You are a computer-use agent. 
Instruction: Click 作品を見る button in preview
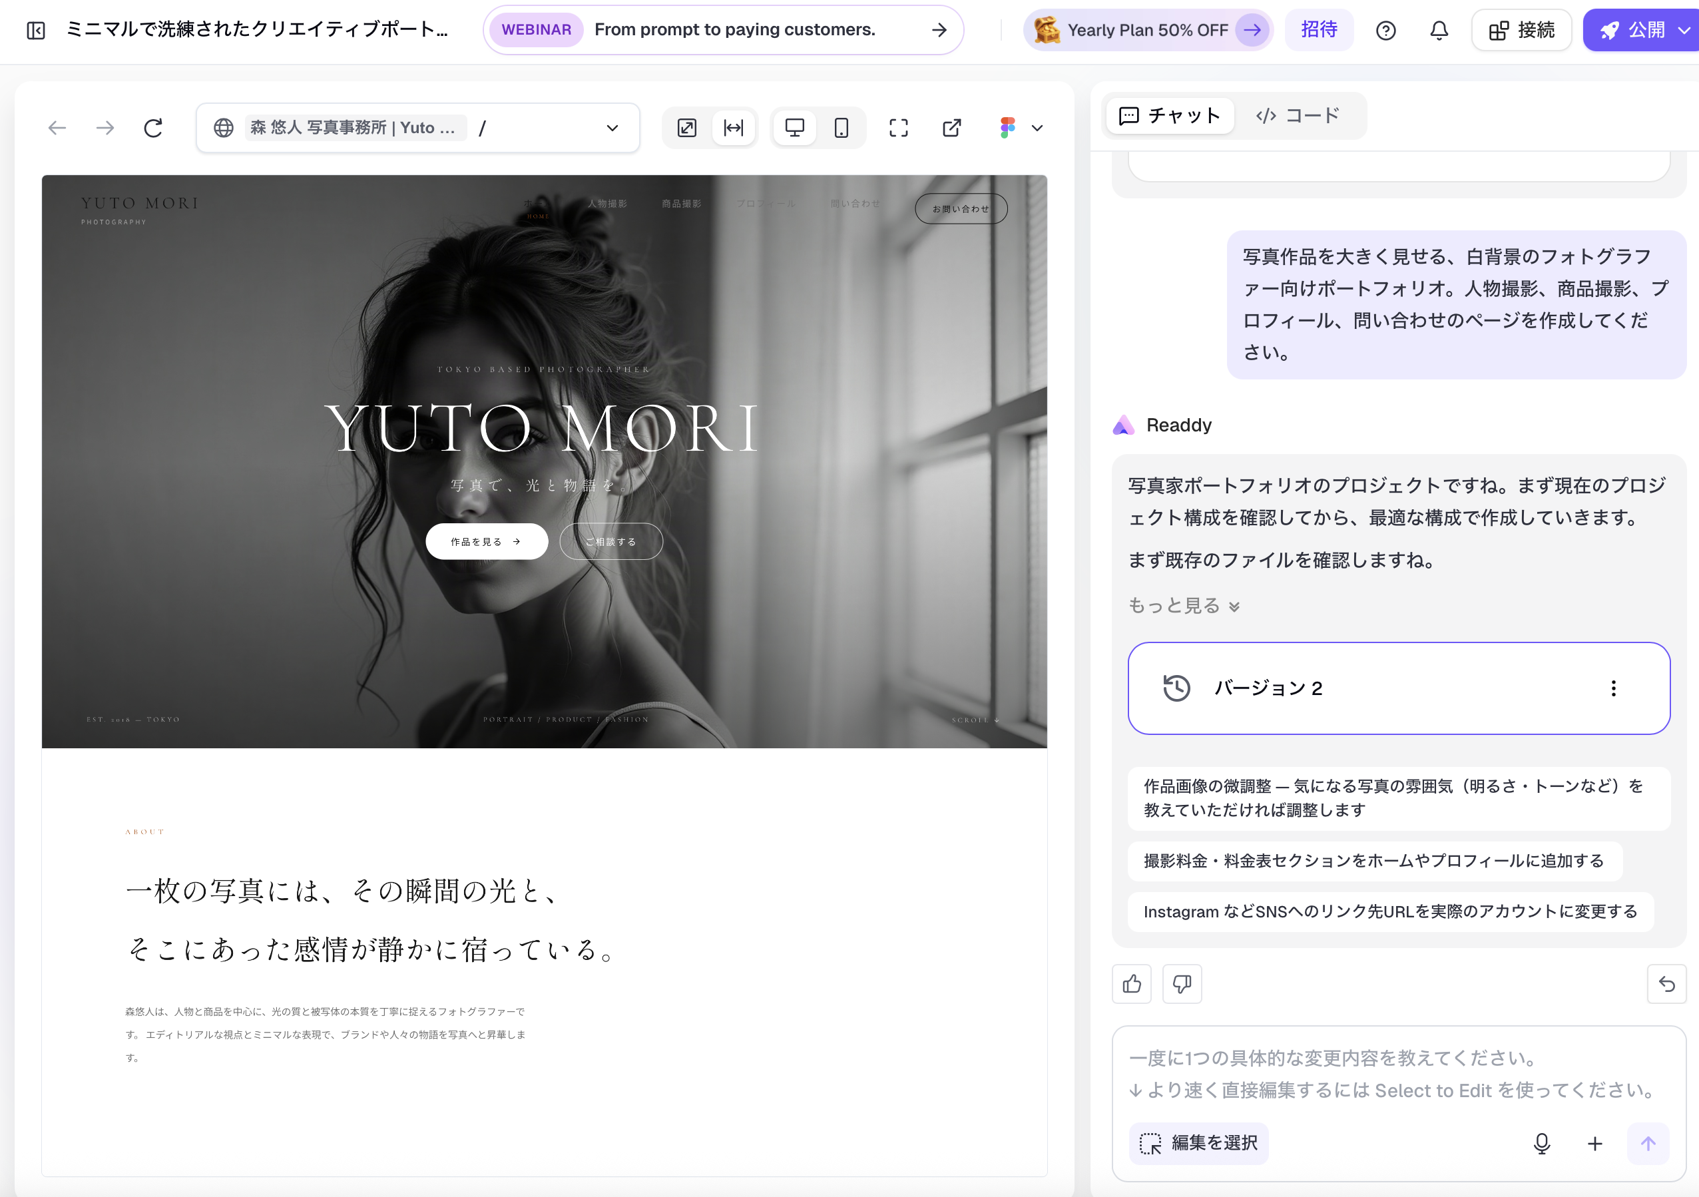[x=486, y=541]
